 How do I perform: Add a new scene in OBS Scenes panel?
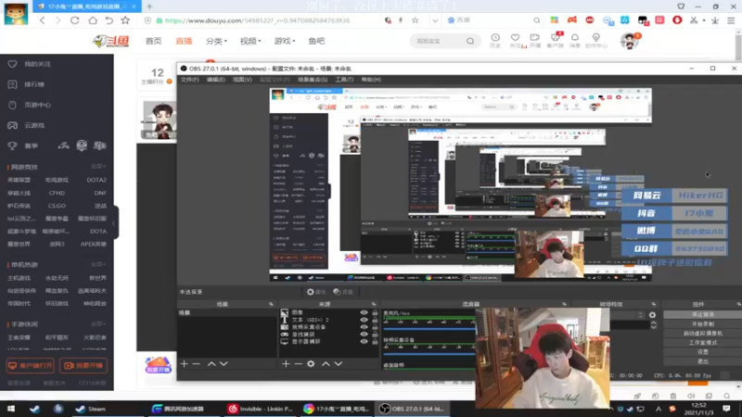(x=184, y=363)
